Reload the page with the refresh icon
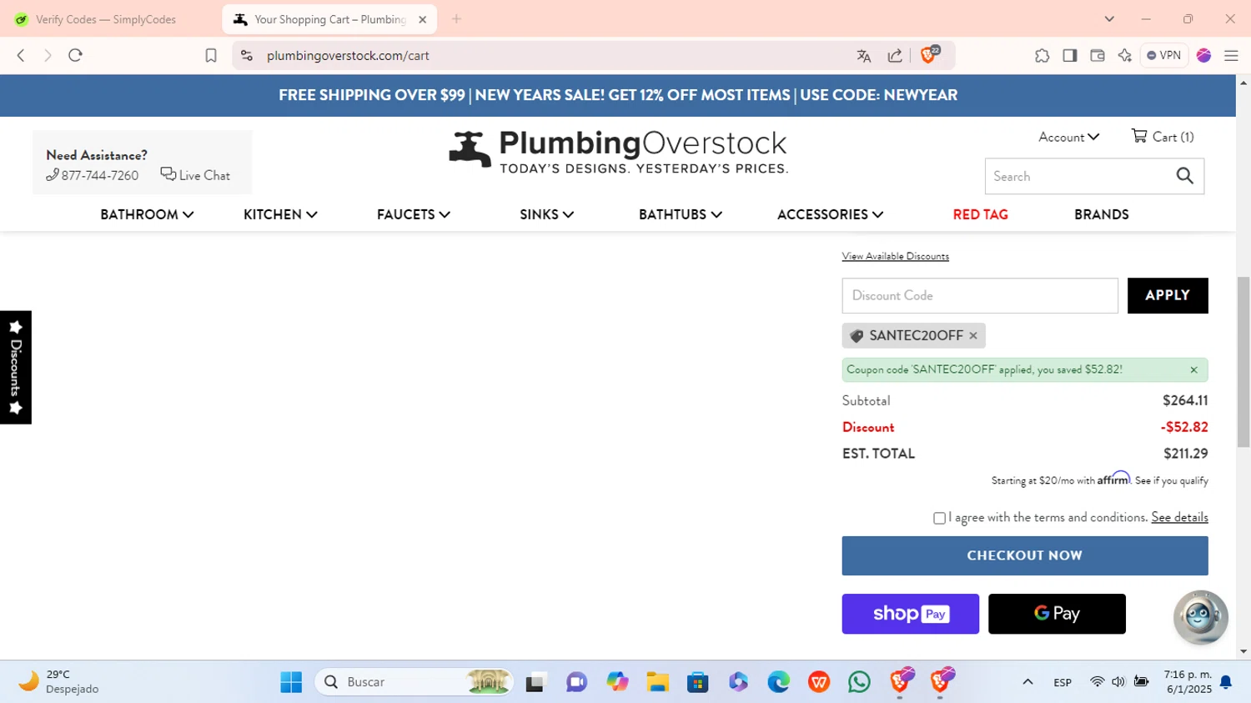Screen dimensions: 1251x703 click(x=75, y=55)
